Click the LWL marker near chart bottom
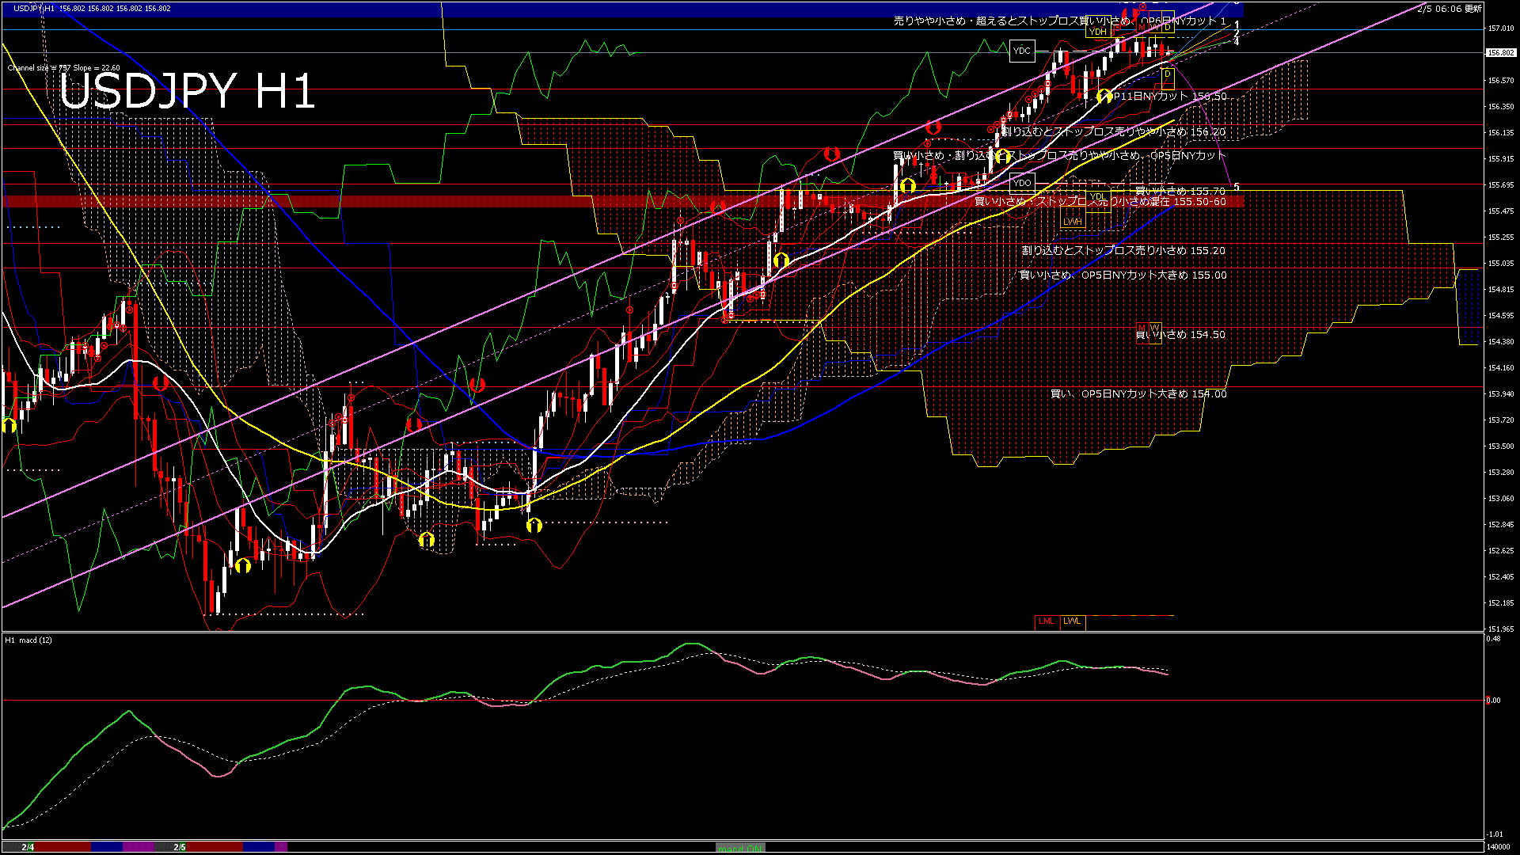 pos(1072,621)
